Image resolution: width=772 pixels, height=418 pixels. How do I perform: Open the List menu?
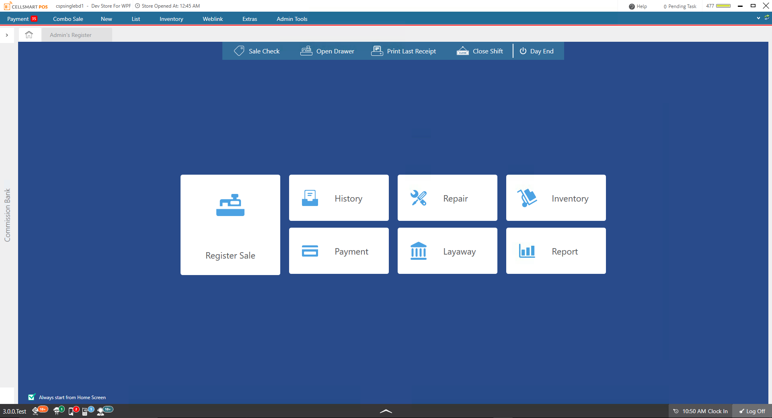pyautogui.click(x=136, y=19)
